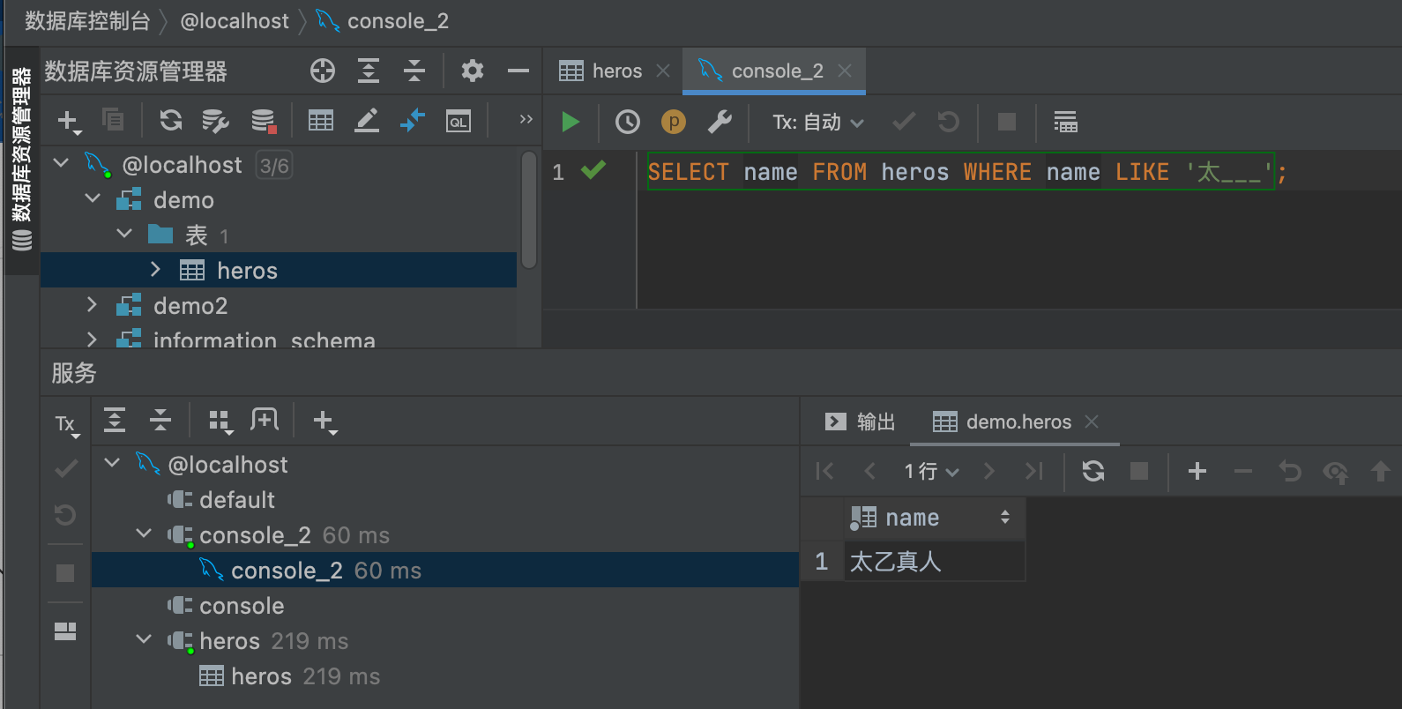Select the 太乙真人 result cell
This screenshot has height=709, width=1402.
coord(934,561)
